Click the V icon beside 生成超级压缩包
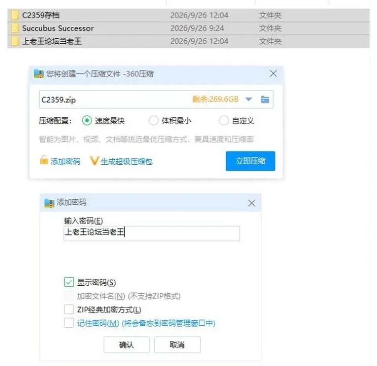The width and height of the screenshot is (377, 366). click(x=94, y=161)
